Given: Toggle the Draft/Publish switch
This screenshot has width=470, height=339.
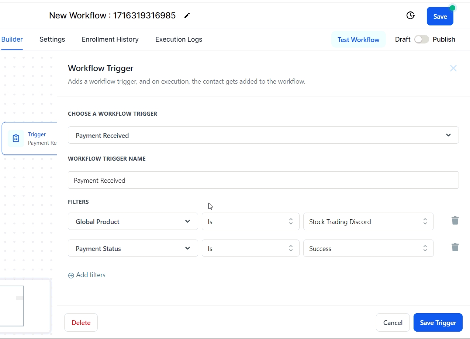Looking at the screenshot, I should point(421,39).
